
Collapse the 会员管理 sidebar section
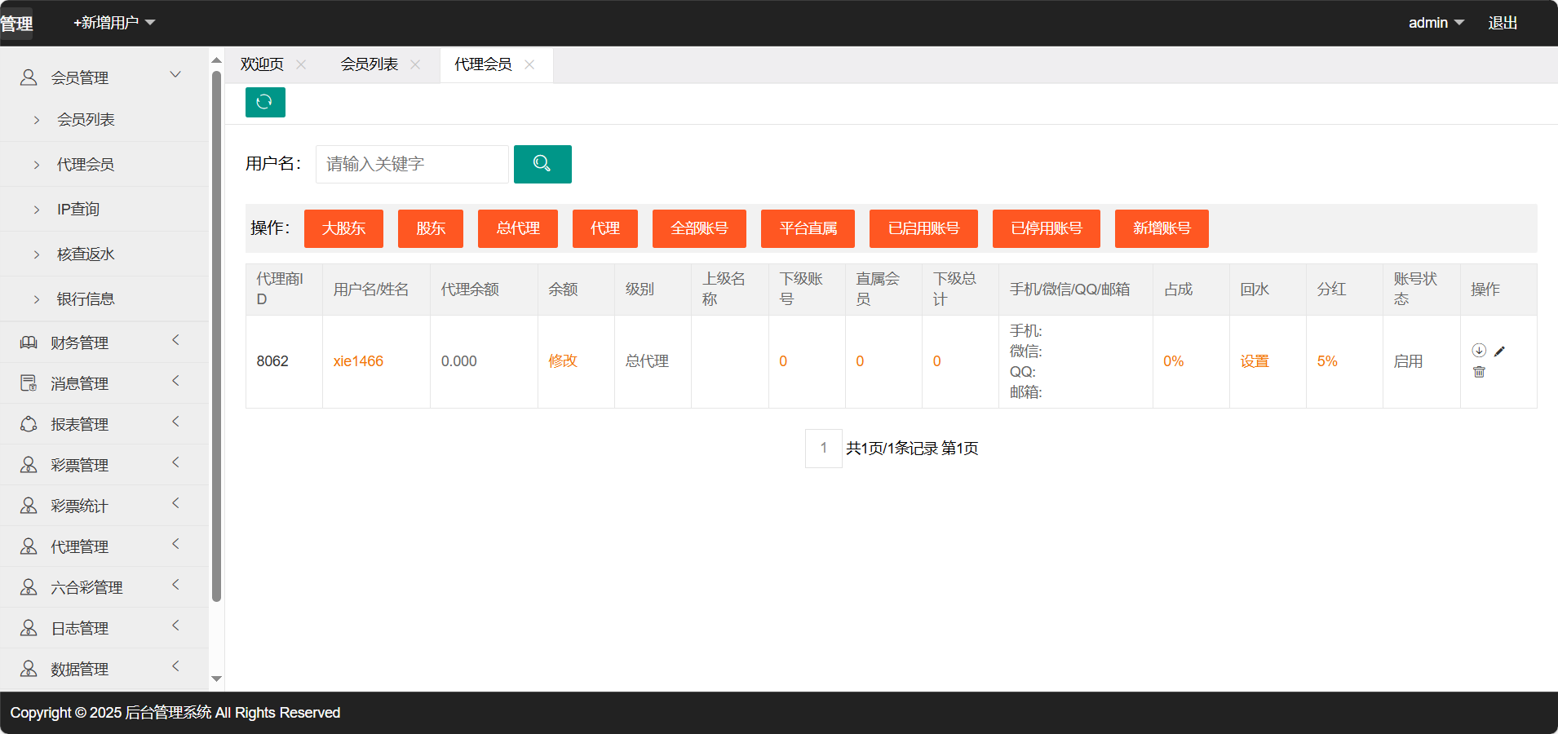[175, 75]
